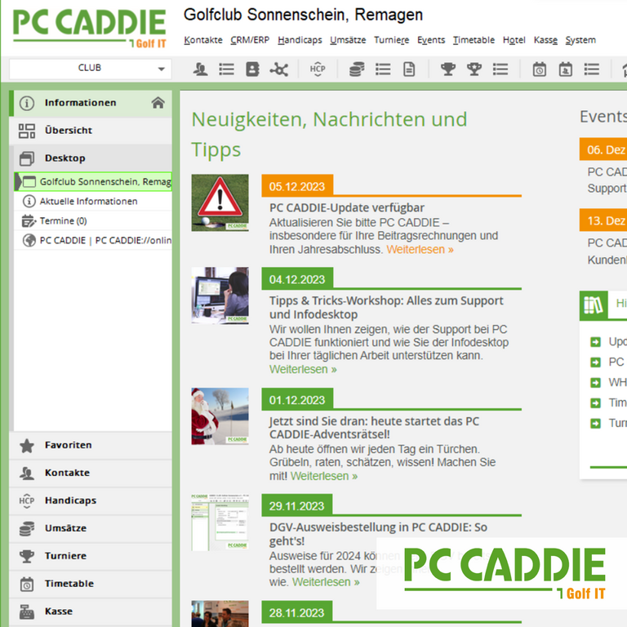Open the Timetable menu in menu bar
627x627 pixels.
coord(474,40)
